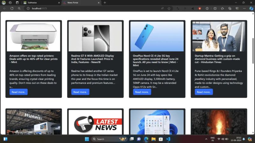
Task: Click the Realme GT 6 phone image
Action: (x=95, y=37)
